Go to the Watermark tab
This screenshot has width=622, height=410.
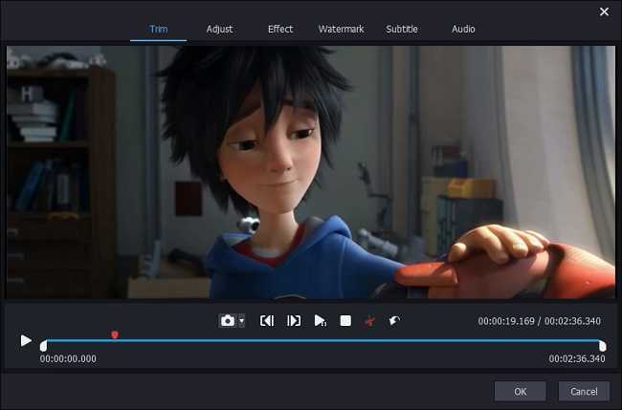click(342, 29)
